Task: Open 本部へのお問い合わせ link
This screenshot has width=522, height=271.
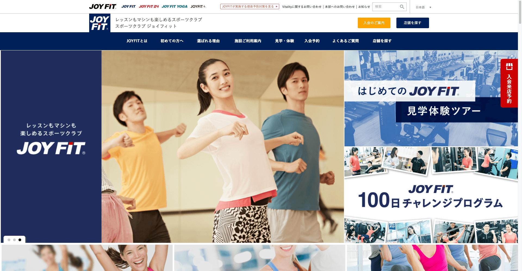Action: [x=340, y=7]
